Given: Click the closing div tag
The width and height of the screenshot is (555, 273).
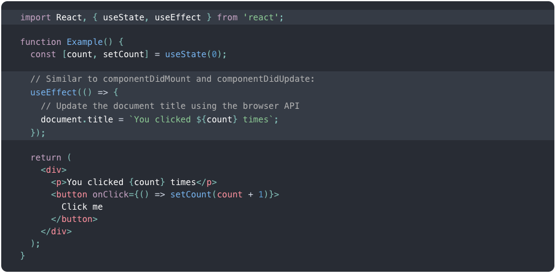Looking at the screenshot, I should tap(56, 231).
